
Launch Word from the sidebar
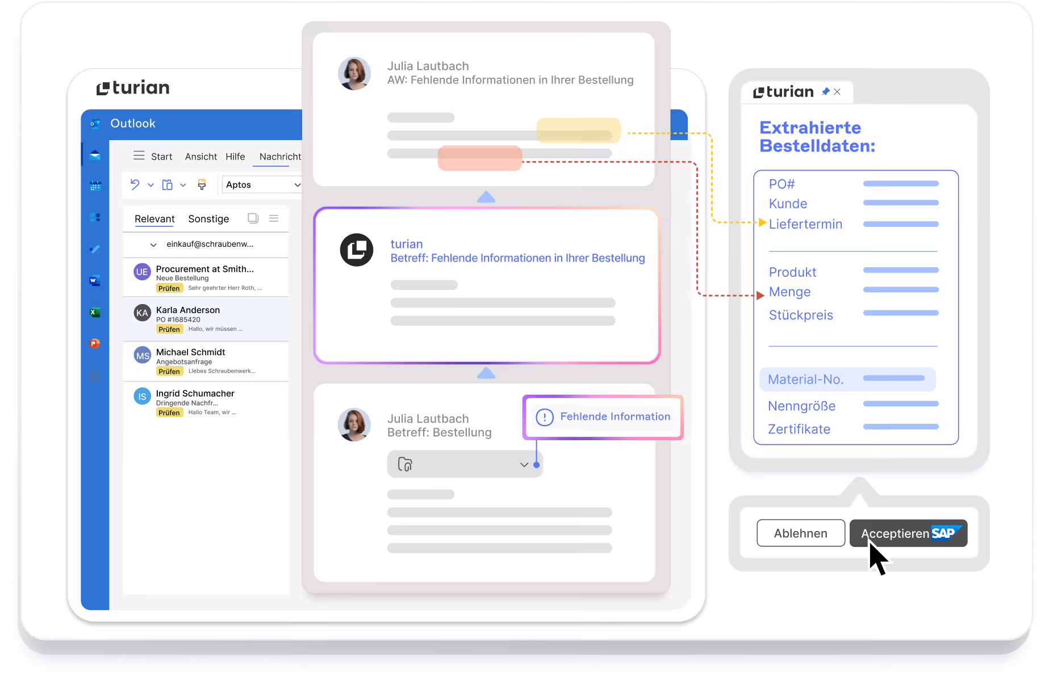coord(95,280)
